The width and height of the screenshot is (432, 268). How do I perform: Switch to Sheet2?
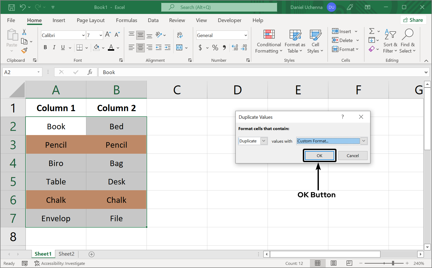coord(66,254)
